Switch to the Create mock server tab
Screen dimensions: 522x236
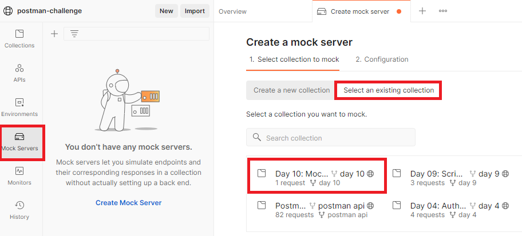[362, 11]
